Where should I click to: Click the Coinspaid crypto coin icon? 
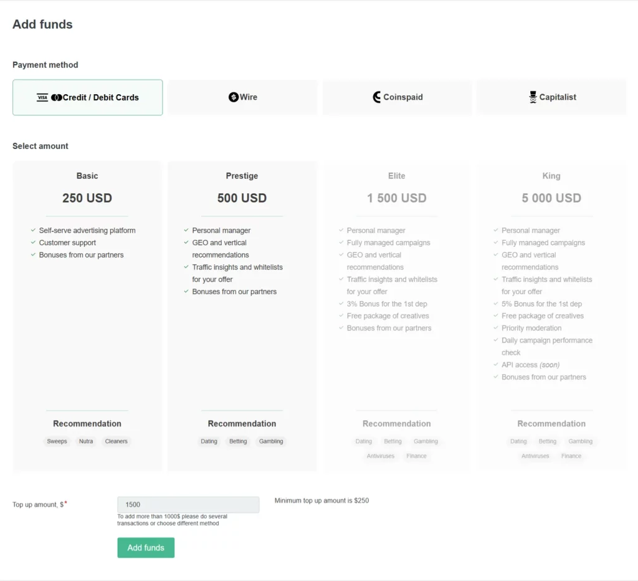point(378,97)
